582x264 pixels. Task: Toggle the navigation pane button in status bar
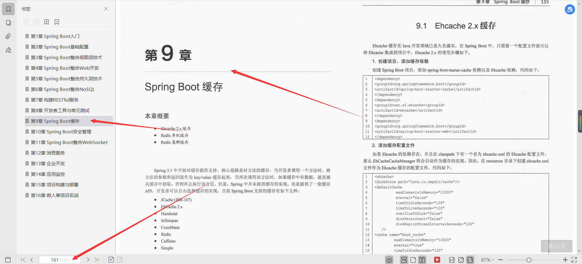point(8,260)
